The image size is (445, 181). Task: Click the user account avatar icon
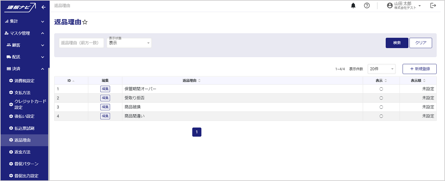coord(390,6)
